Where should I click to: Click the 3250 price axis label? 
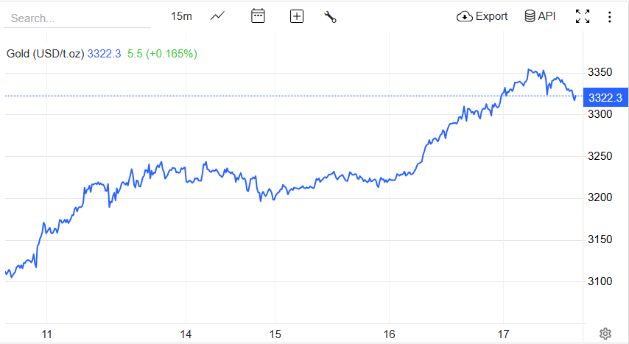pos(601,156)
